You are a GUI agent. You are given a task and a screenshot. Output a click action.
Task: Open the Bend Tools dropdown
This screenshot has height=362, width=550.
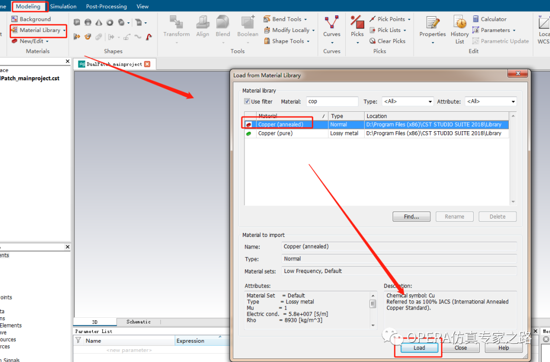(x=285, y=19)
